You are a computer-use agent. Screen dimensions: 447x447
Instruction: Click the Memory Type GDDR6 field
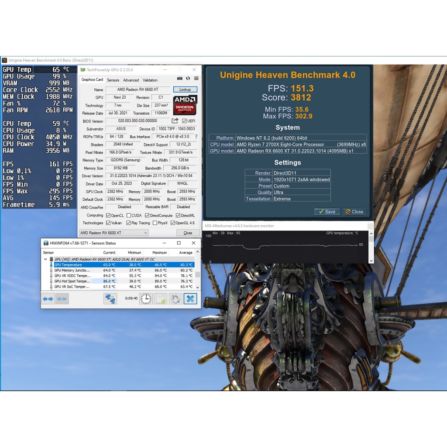[125, 160]
